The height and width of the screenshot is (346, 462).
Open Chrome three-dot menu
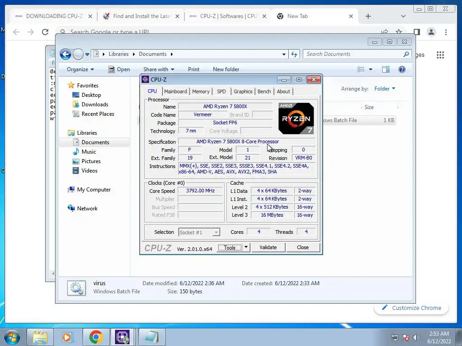[446, 32]
